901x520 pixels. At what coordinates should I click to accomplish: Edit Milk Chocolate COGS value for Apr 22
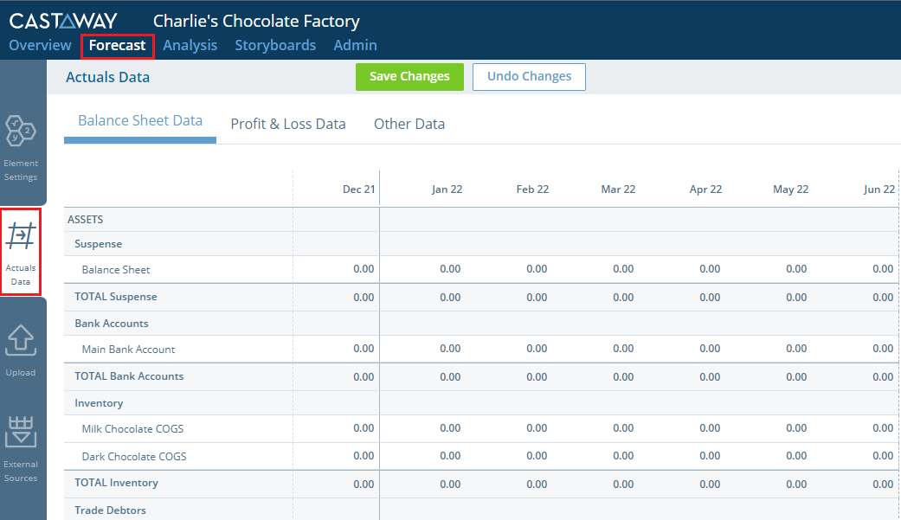click(710, 428)
